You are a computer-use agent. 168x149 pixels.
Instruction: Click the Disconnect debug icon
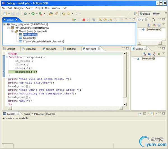coord(88,20)
